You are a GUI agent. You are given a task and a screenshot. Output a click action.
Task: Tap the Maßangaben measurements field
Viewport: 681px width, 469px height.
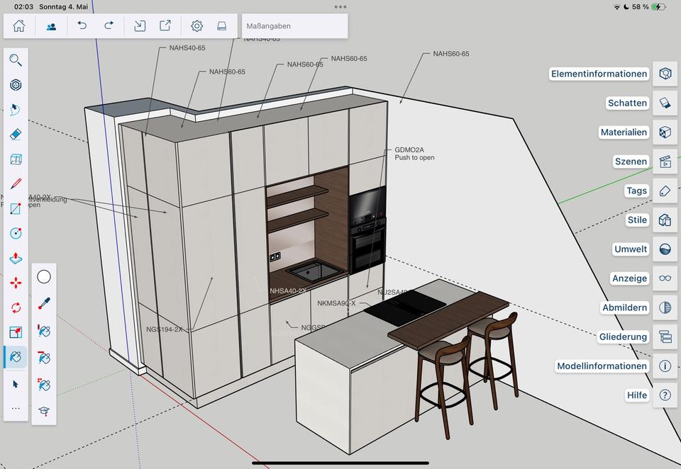294,26
